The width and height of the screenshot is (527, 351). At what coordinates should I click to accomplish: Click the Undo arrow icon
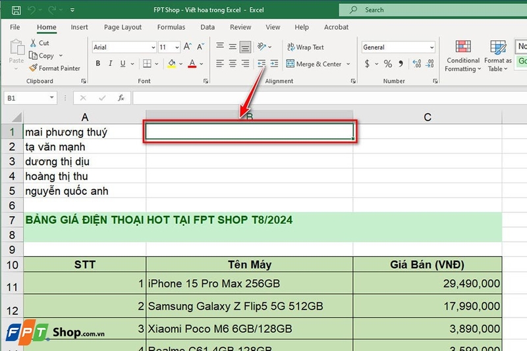coord(32,10)
